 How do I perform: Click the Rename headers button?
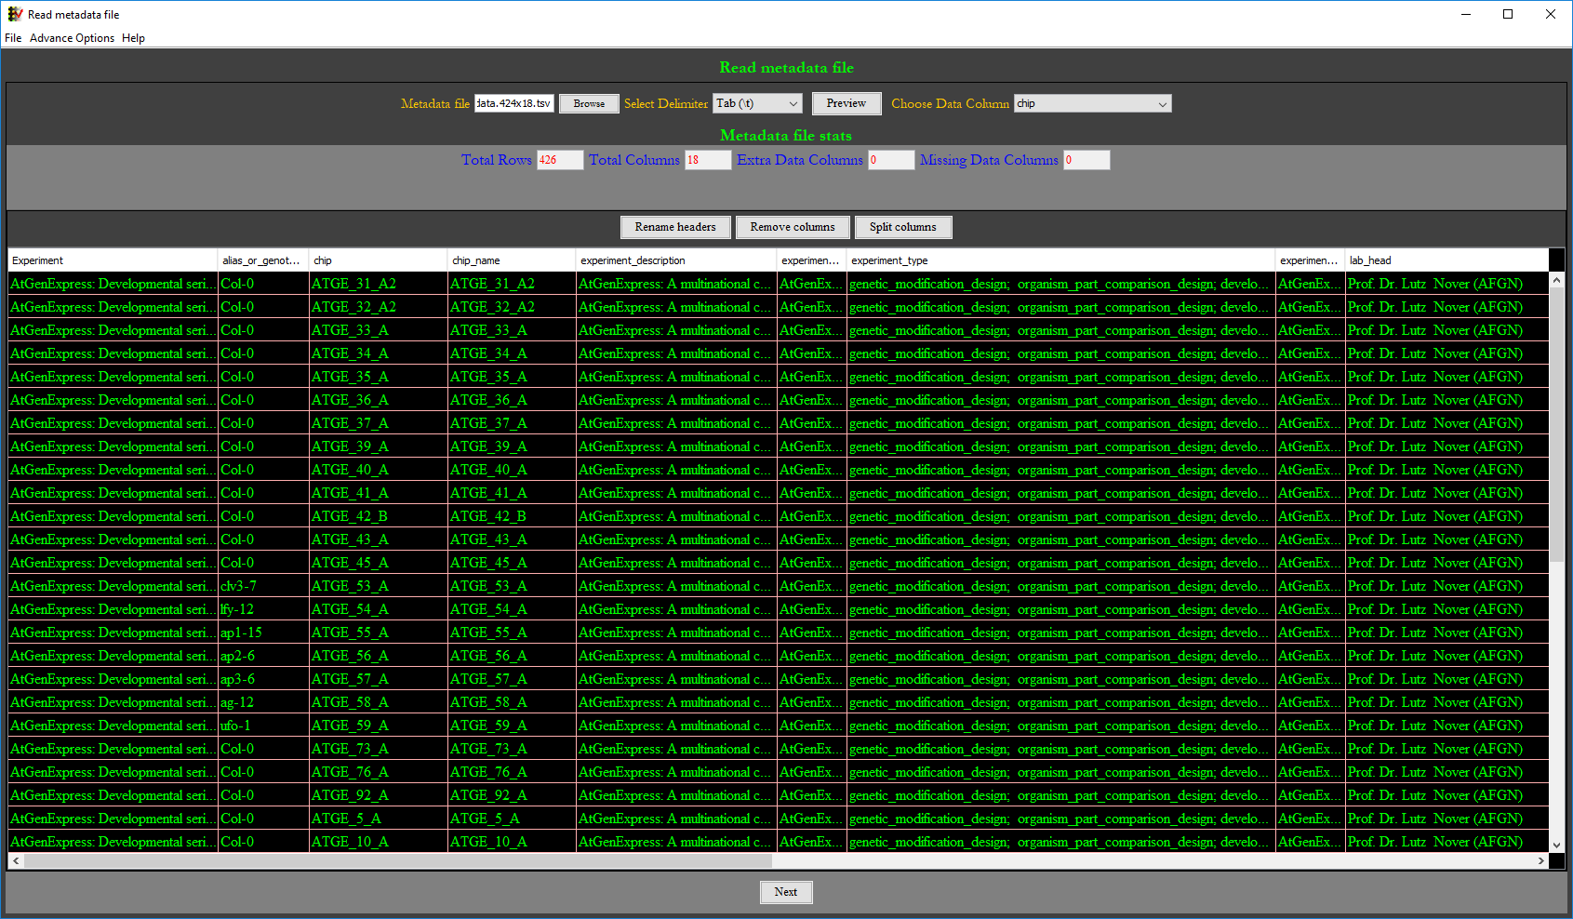point(675,227)
